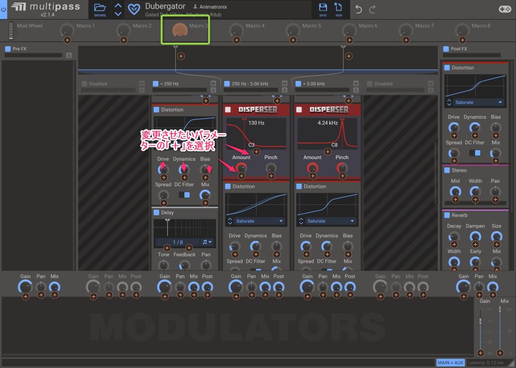Solo the < 250 Hz band

pyautogui.click(x=213, y=90)
